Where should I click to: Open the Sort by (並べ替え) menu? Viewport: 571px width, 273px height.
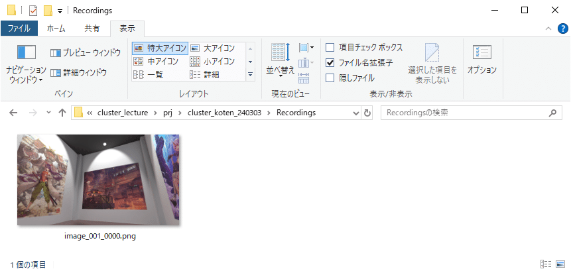[280, 60]
